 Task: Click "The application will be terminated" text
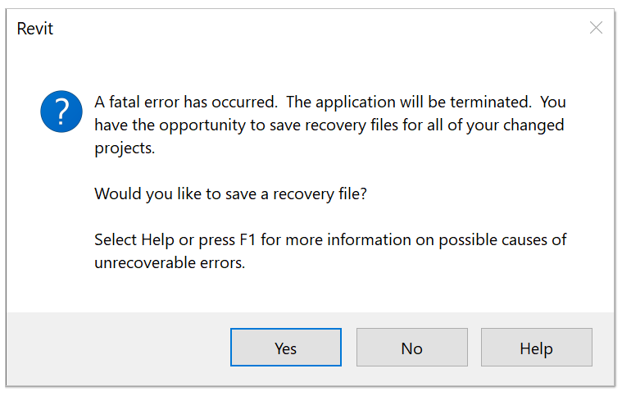(x=426, y=102)
